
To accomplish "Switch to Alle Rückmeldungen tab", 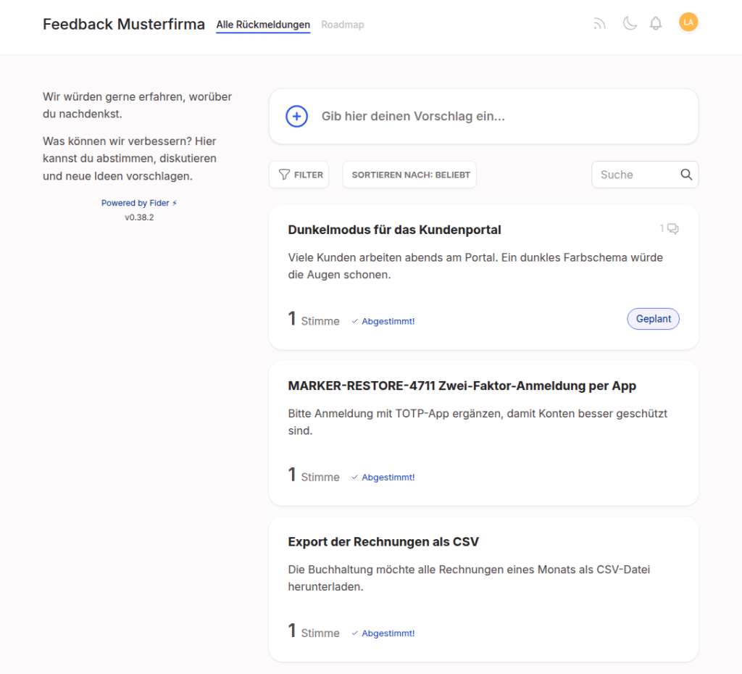I will coord(263,25).
